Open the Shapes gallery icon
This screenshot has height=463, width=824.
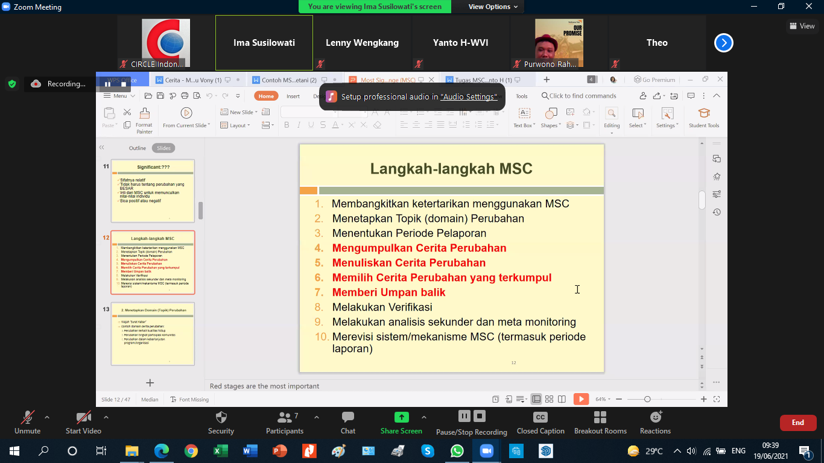point(551,113)
